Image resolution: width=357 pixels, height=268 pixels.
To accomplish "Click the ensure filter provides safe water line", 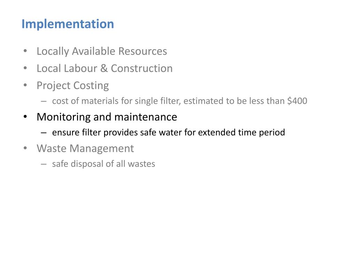I will [168, 132].
